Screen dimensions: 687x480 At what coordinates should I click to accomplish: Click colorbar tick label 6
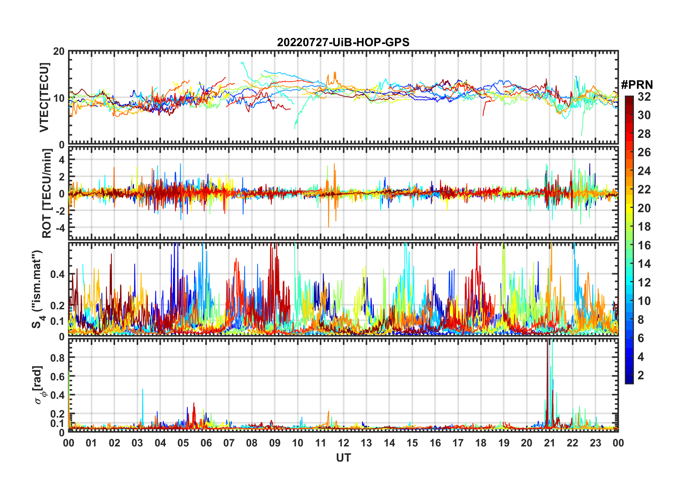(x=641, y=338)
